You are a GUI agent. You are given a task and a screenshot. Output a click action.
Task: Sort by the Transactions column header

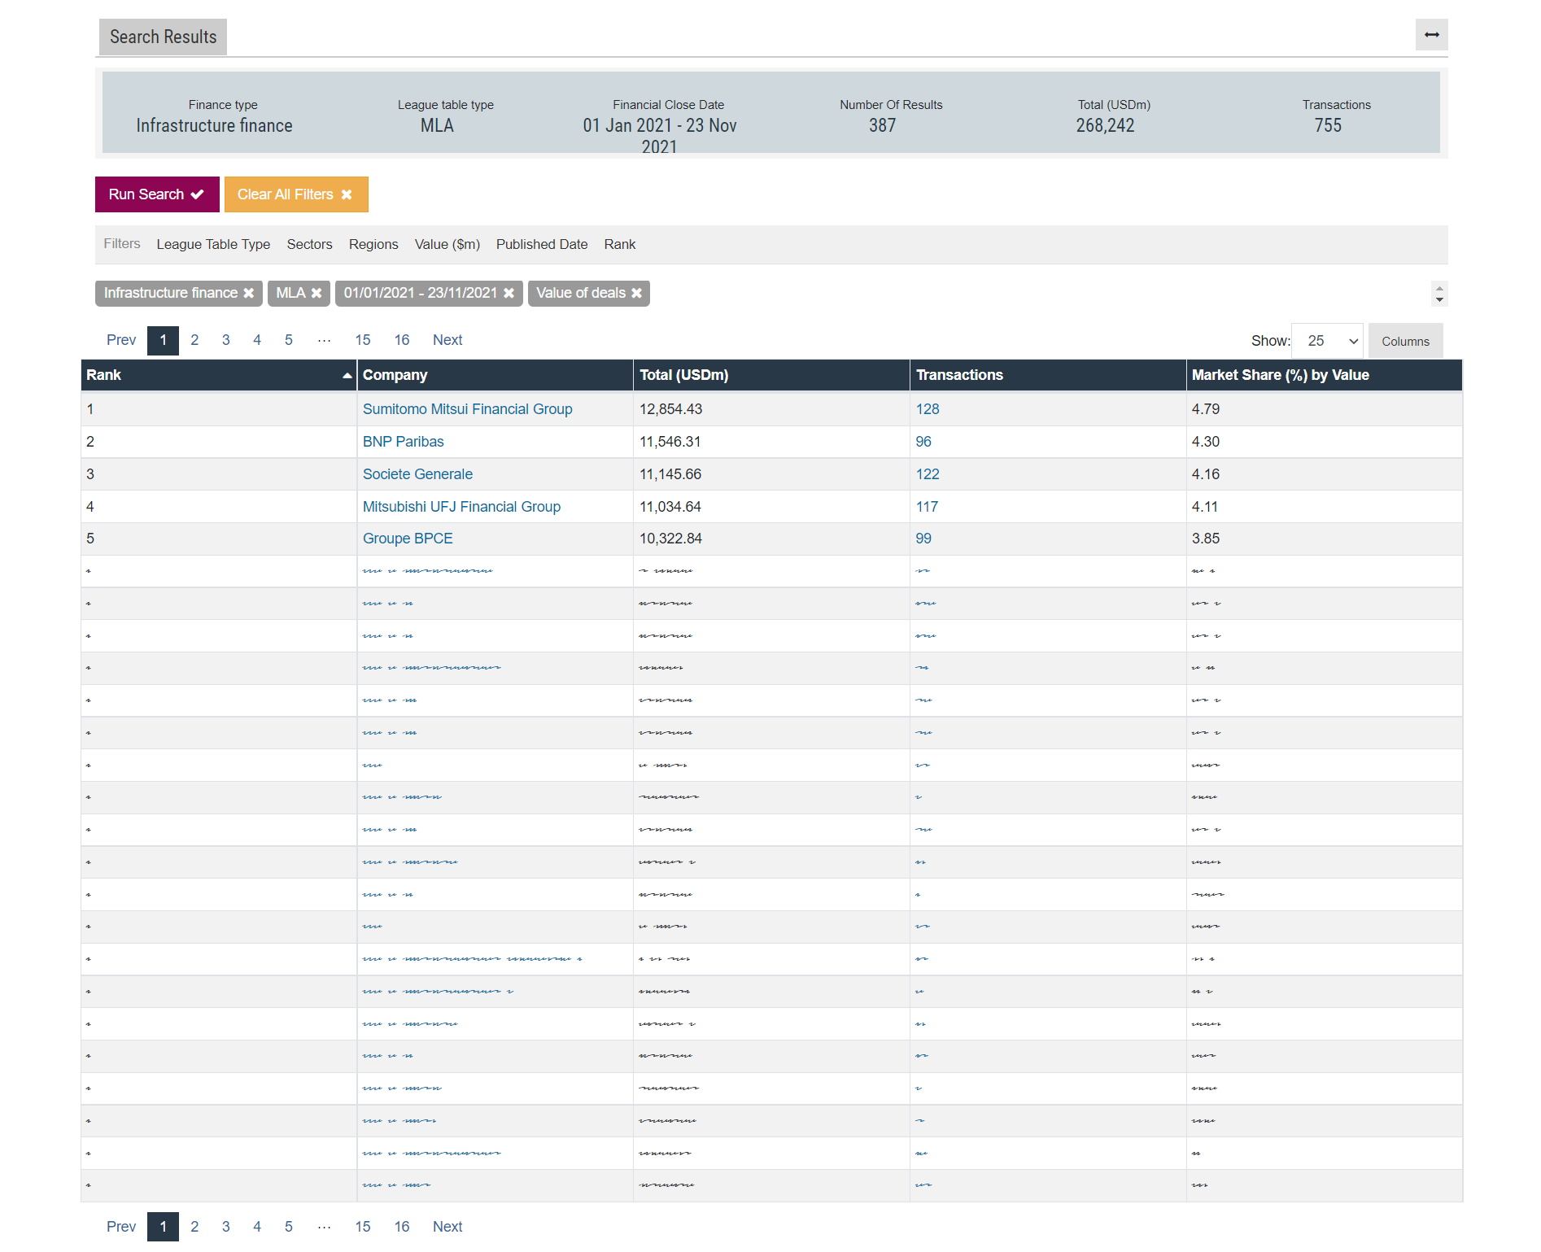click(x=1048, y=375)
